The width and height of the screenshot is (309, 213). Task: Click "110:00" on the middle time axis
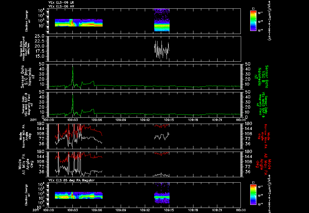[x=241, y=120]
